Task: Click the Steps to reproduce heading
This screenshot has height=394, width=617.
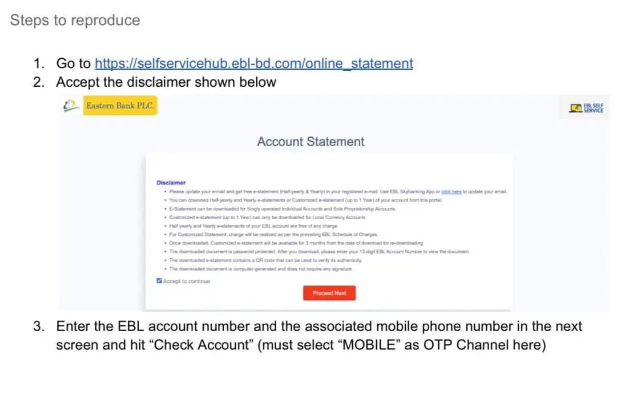Action: coord(75,20)
